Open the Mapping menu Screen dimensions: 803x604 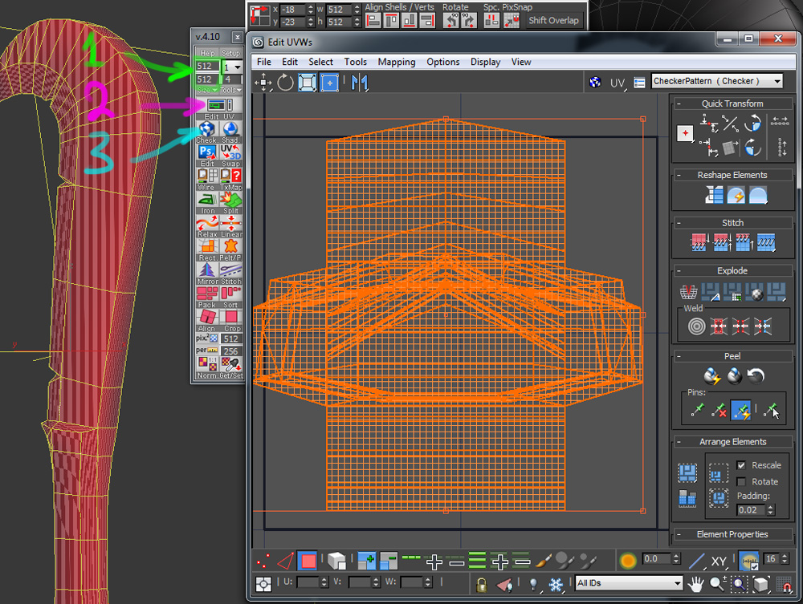coord(397,62)
